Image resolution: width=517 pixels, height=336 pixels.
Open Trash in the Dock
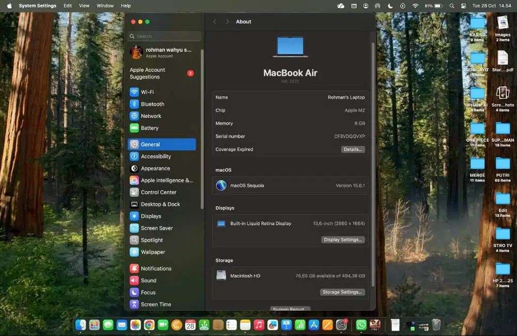(436, 325)
